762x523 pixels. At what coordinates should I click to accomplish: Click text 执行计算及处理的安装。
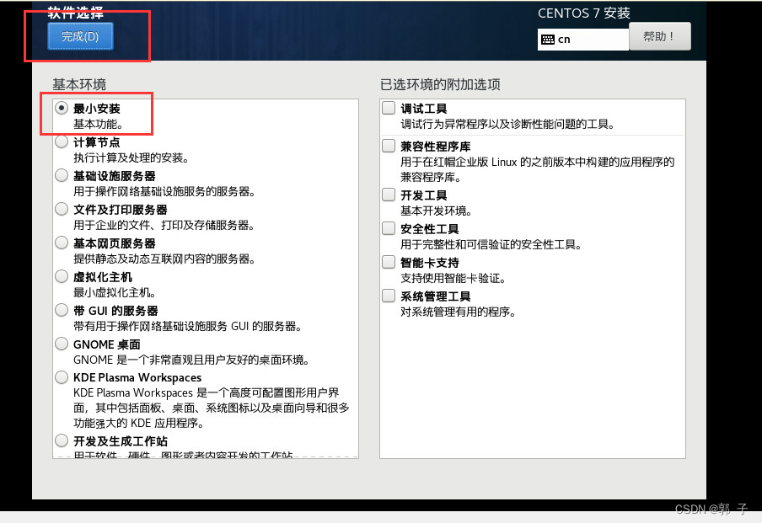coord(131,157)
